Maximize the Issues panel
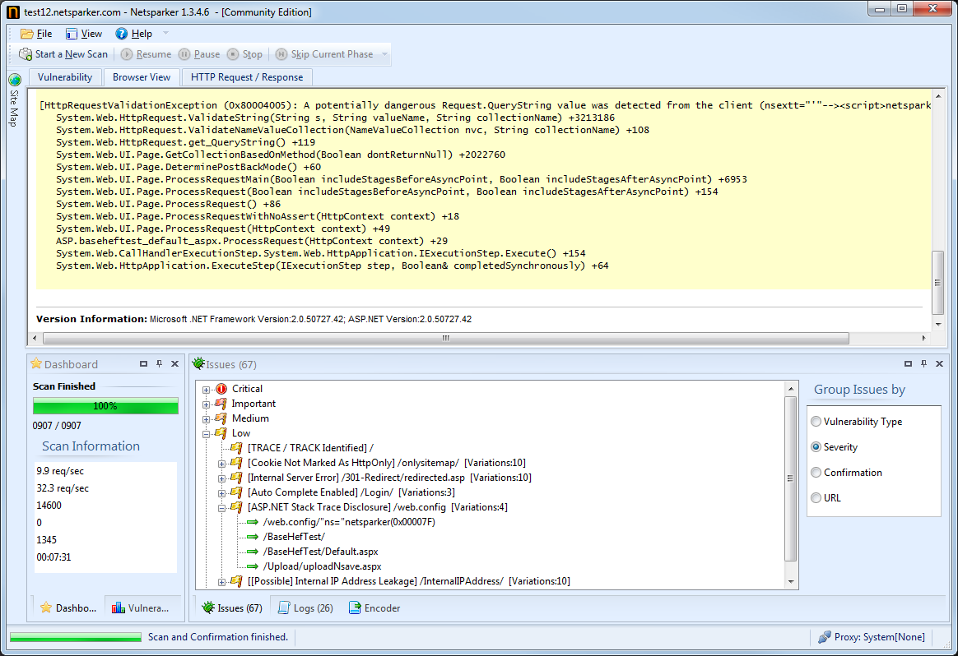 (x=908, y=363)
